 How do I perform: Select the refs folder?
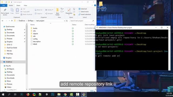tap(34, 36)
